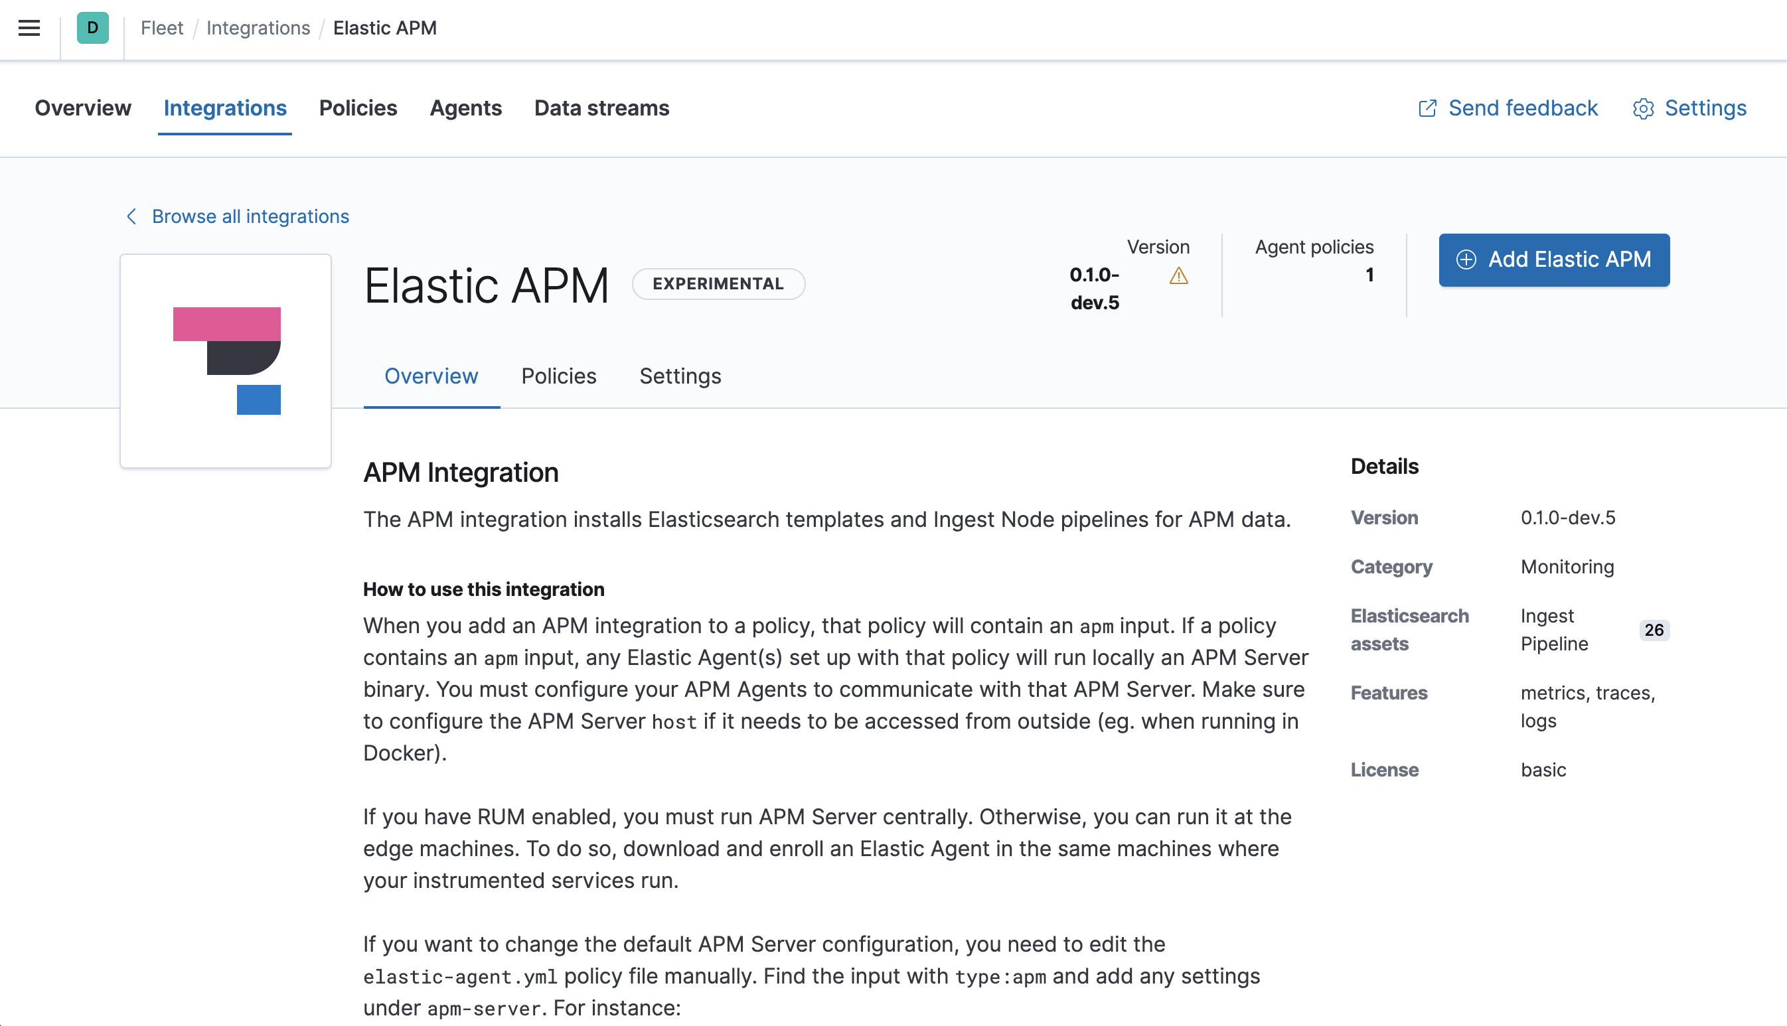The height and width of the screenshot is (1026, 1787).
Task: Switch to the Agents section in Fleet
Action: 465,108
